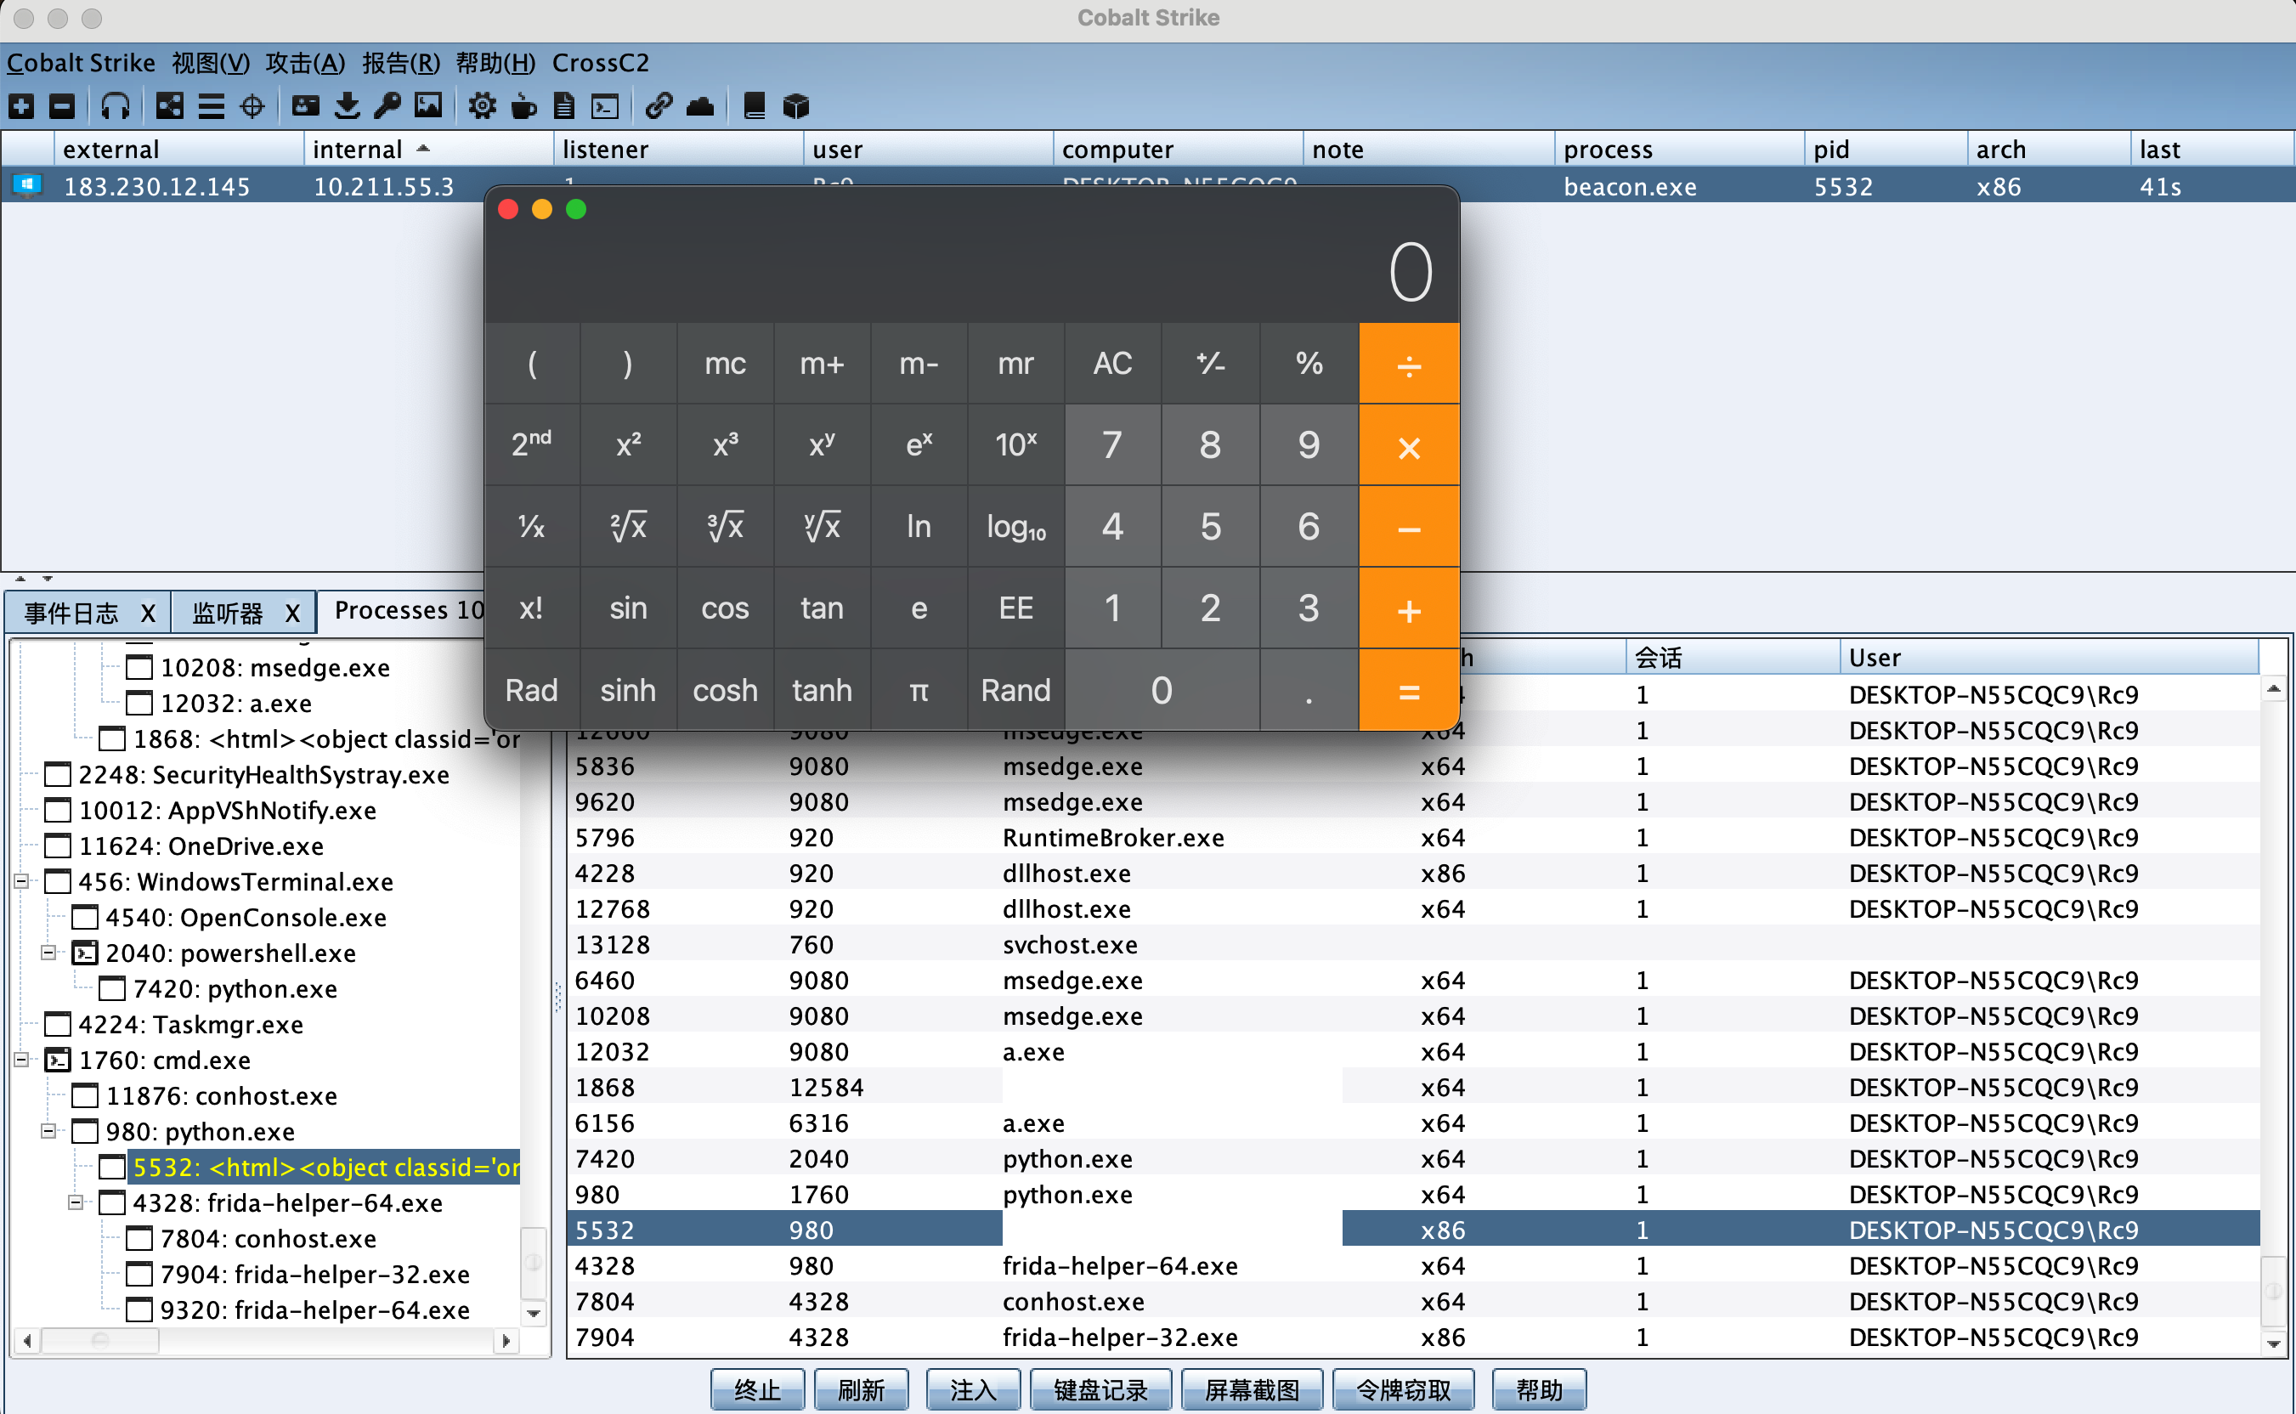Screen dimensions: 2296x1414
Task: Switch to session table list icon
Action: point(212,105)
